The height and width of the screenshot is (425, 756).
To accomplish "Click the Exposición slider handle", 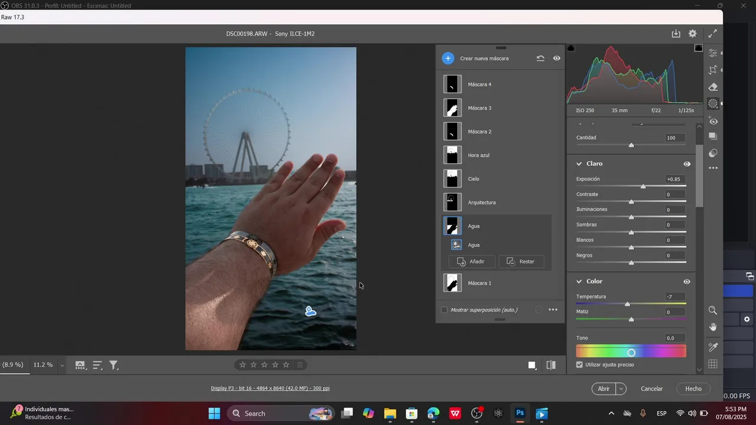I will (x=643, y=187).
